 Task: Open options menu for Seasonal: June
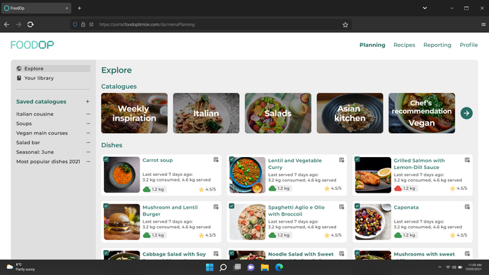click(x=88, y=152)
